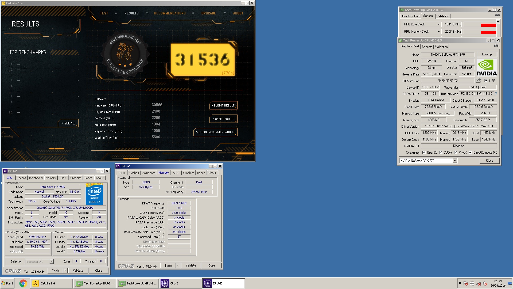The image size is (513, 289).
Task: Click the Hardware (GPU+CPU) score 30566
Action: point(157,105)
